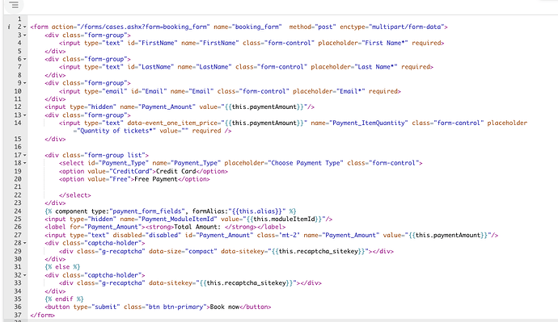Click gutter line number 16

point(18,147)
